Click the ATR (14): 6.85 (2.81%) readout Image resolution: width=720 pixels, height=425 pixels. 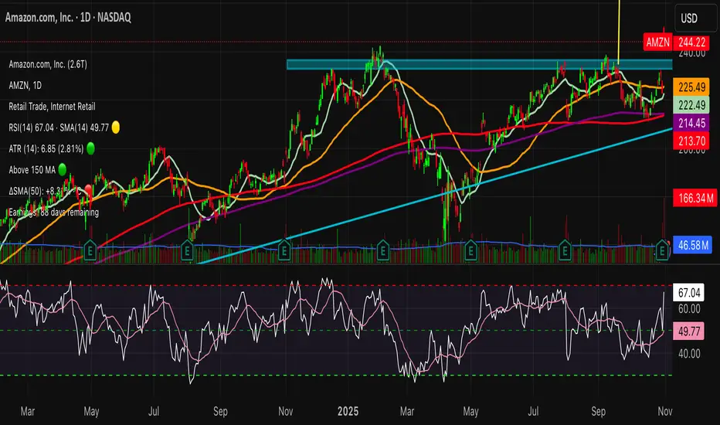pos(46,149)
